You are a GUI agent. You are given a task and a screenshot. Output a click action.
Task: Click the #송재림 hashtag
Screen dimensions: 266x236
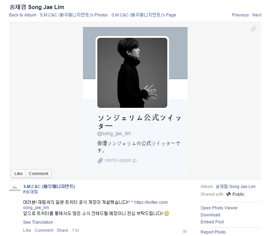click(30, 192)
